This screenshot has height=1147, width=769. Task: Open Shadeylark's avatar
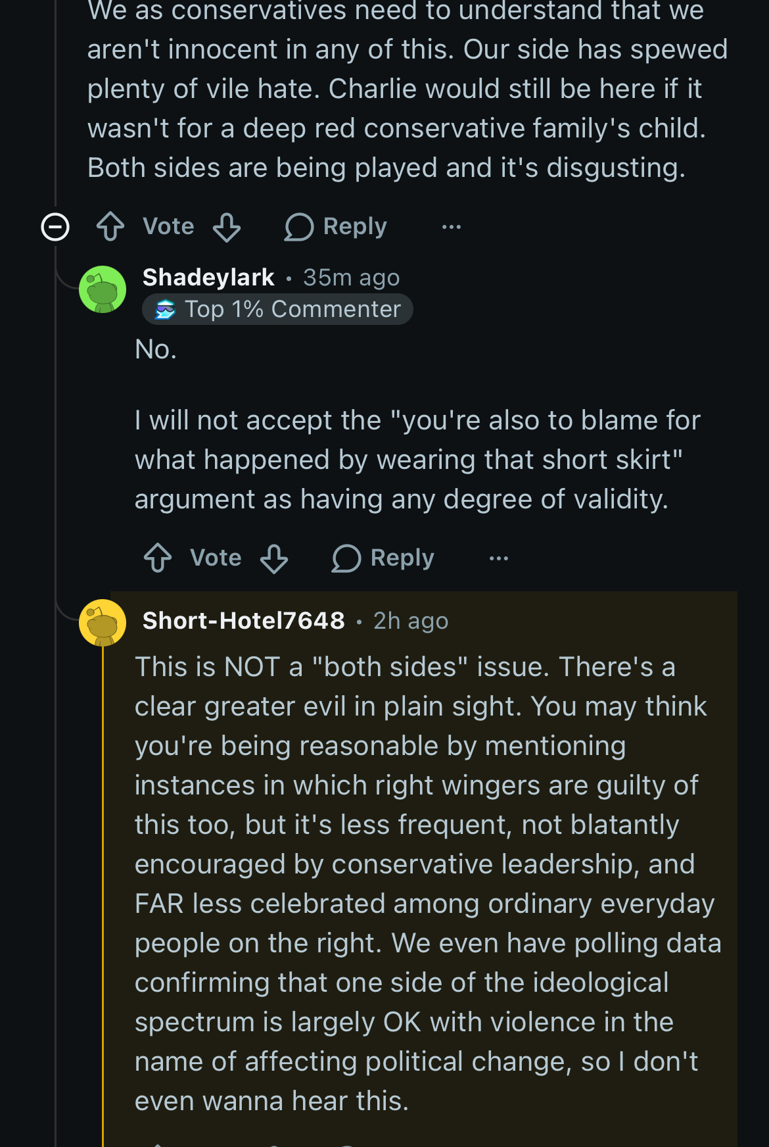click(103, 289)
